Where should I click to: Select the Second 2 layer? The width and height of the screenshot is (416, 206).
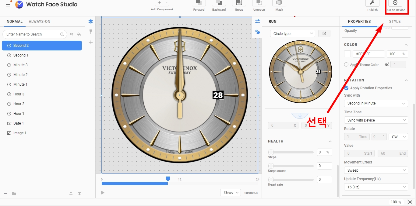pos(42,46)
